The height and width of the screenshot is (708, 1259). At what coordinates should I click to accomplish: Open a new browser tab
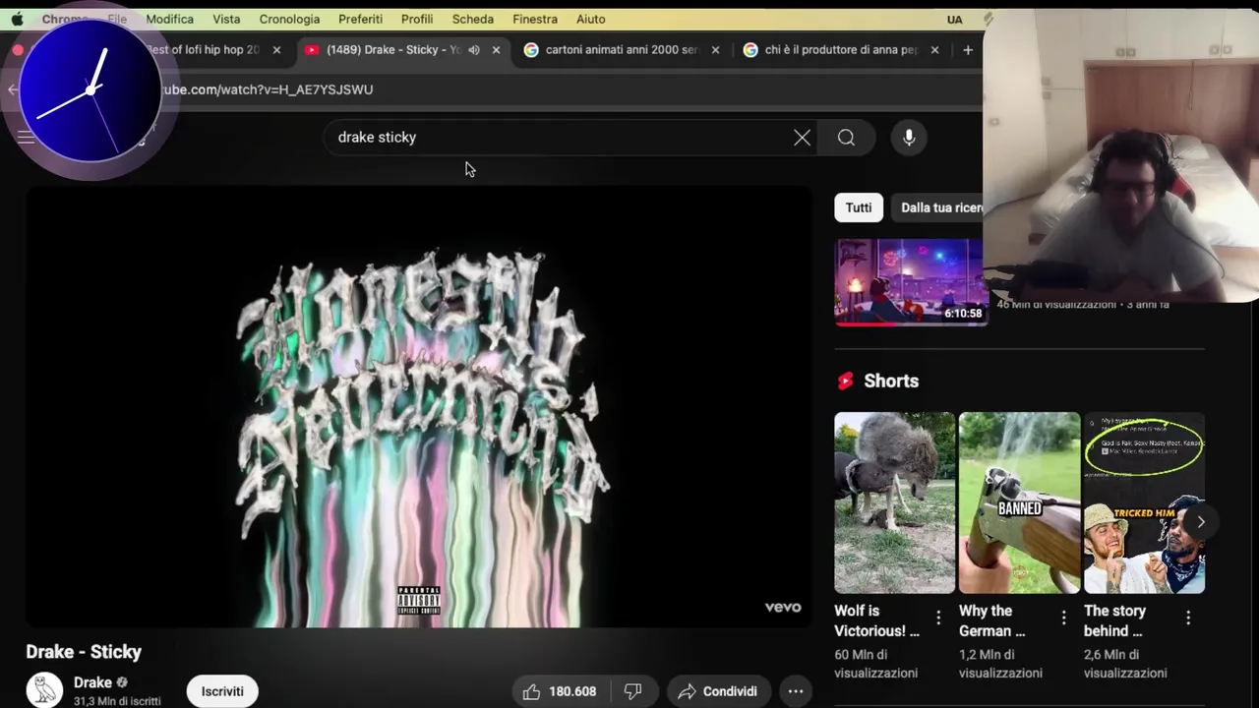pos(968,49)
